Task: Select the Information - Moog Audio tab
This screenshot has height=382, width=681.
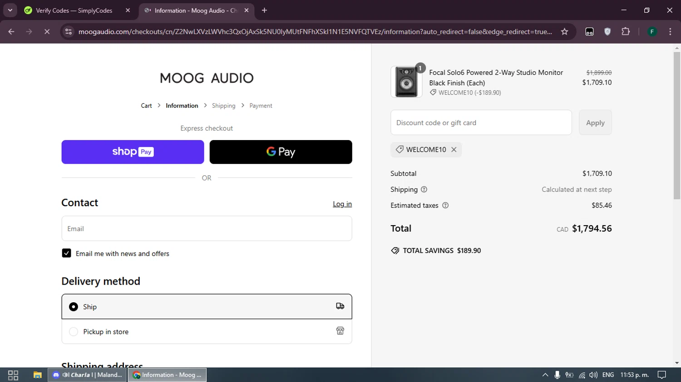Action: tap(196, 10)
